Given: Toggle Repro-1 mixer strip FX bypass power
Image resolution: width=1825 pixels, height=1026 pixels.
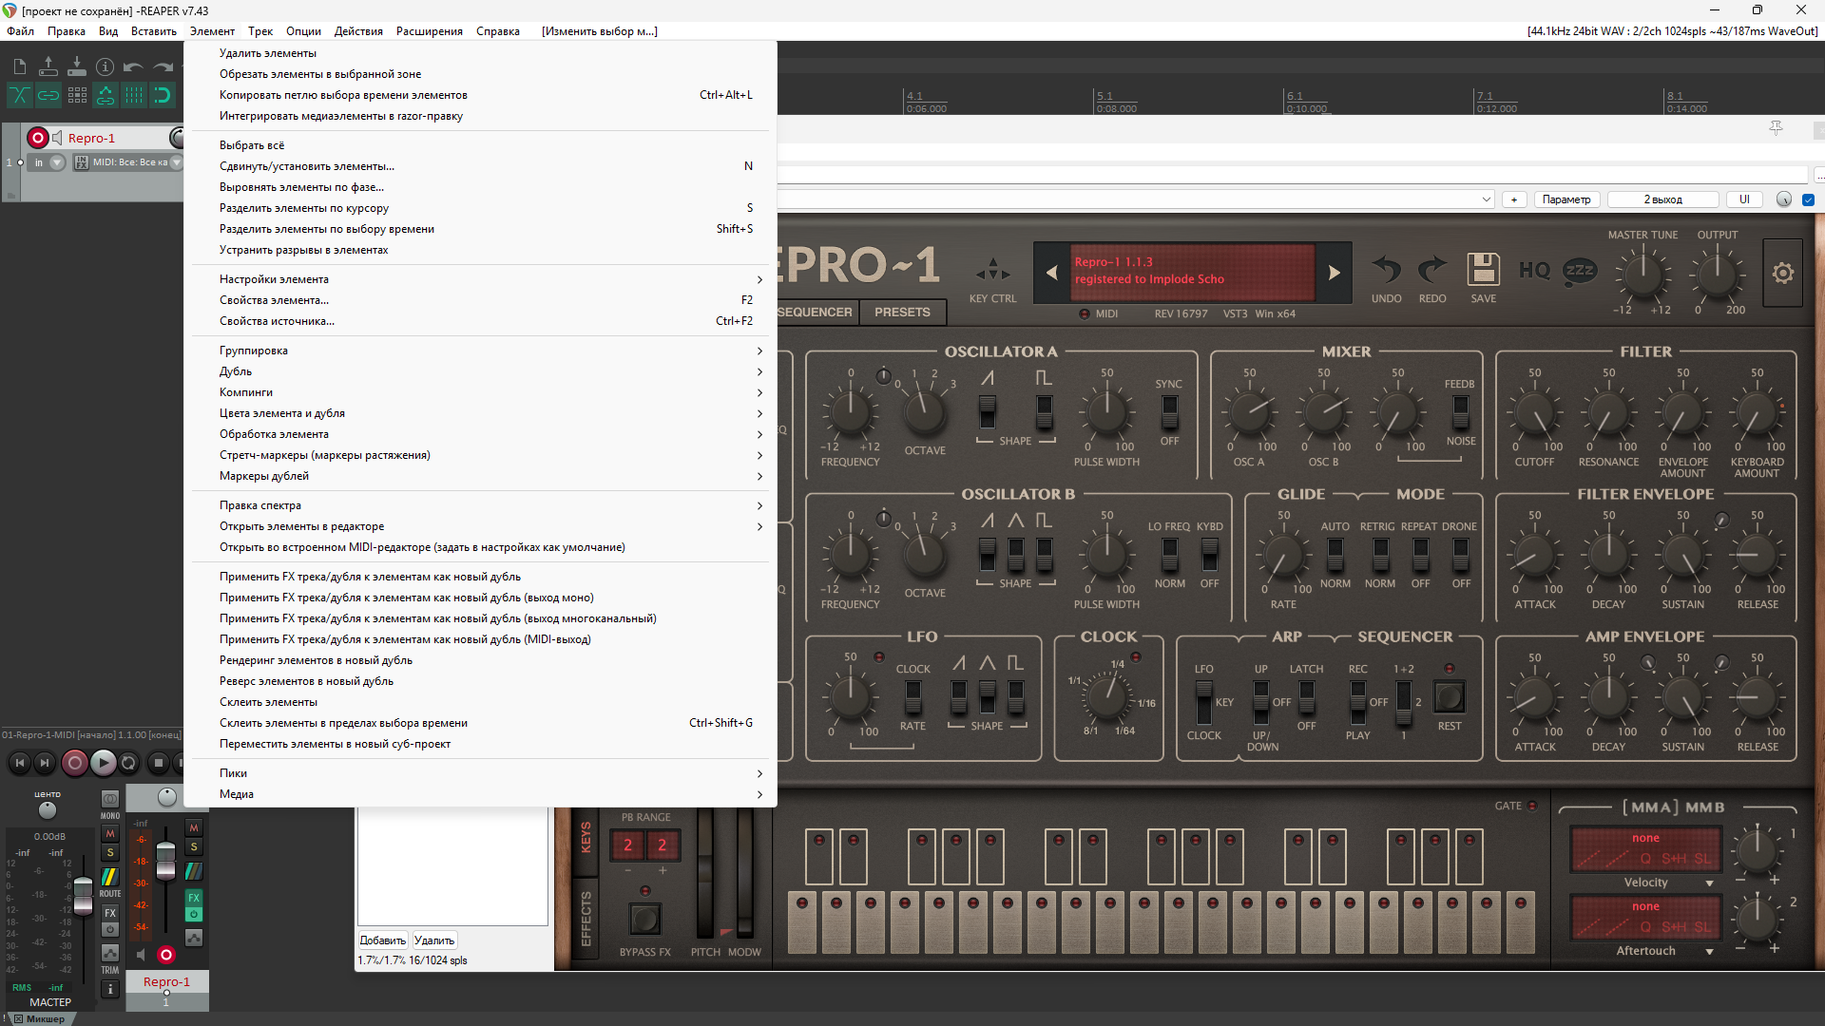Looking at the screenshot, I should click(x=194, y=915).
